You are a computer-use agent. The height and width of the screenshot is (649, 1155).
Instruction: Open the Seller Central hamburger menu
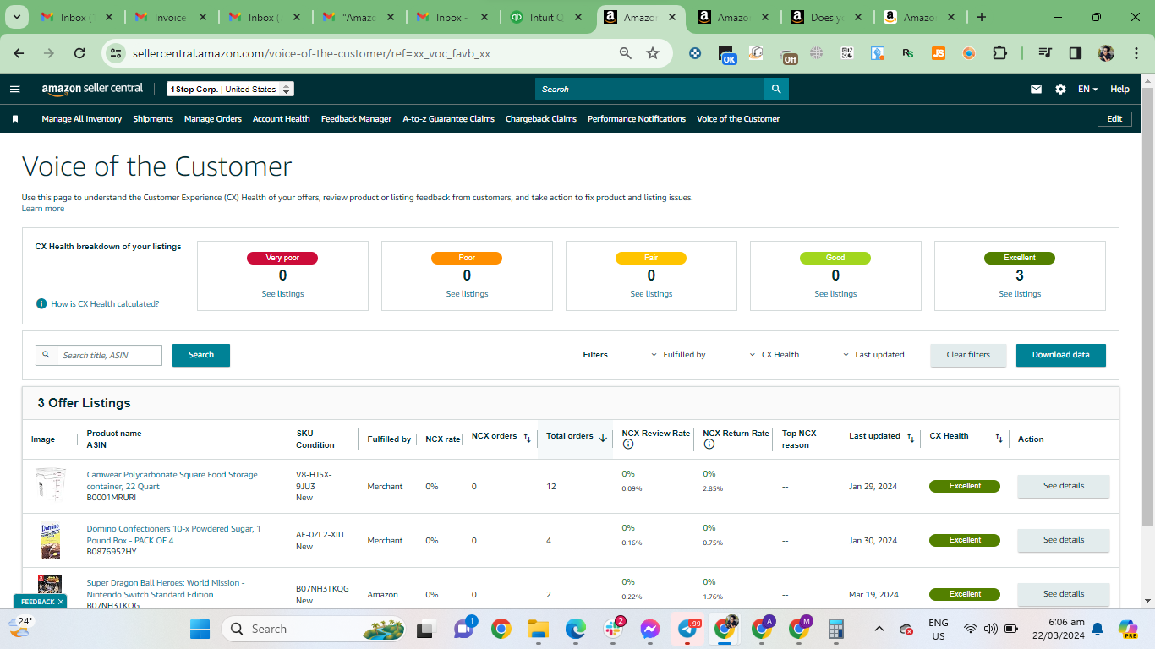pos(15,89)
